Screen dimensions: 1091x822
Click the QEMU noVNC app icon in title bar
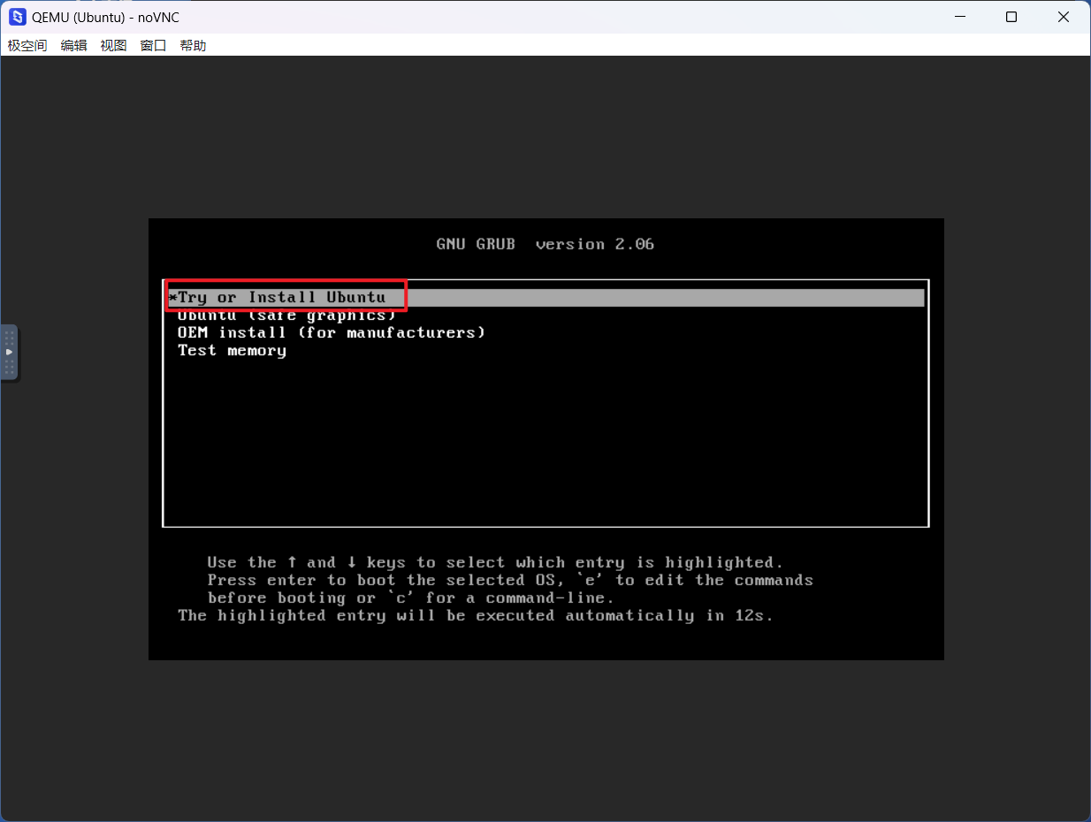coord(17,17)
